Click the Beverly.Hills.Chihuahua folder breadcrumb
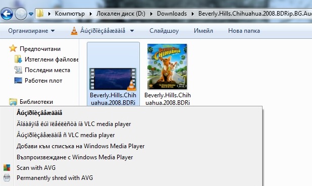 [255, 14]
